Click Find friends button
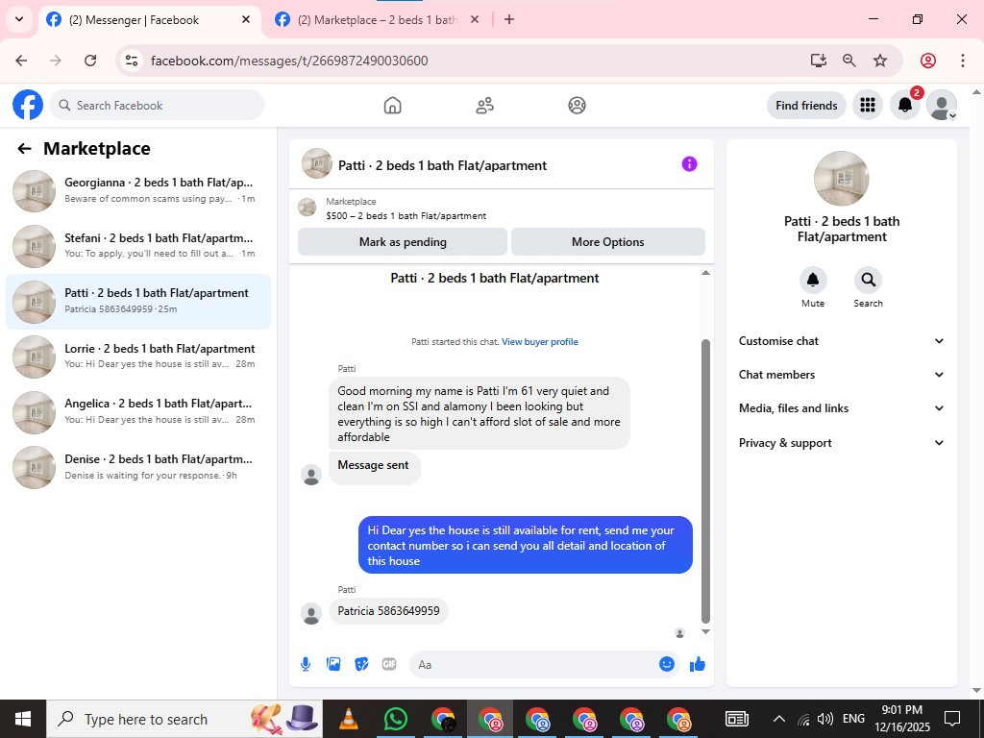Screen dimensions: 984x738 point(806,105)
